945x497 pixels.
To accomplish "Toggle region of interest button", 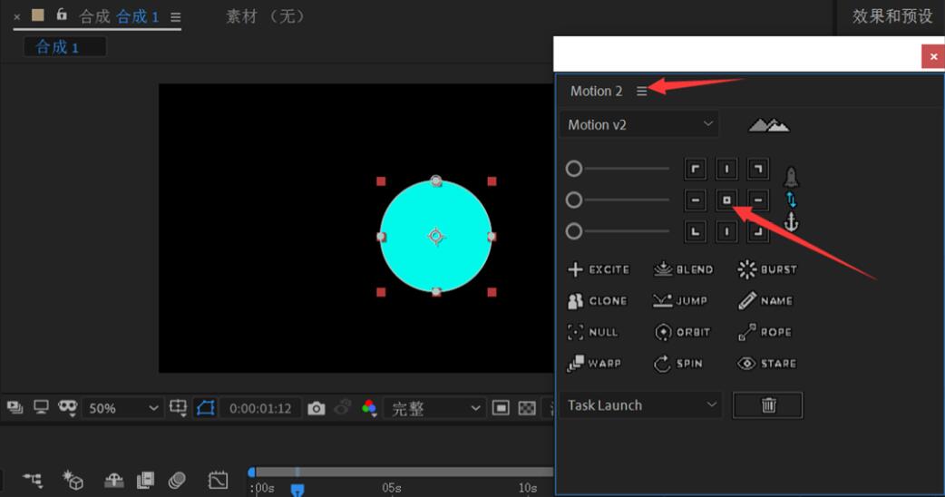I will click(x=501, y=408).
